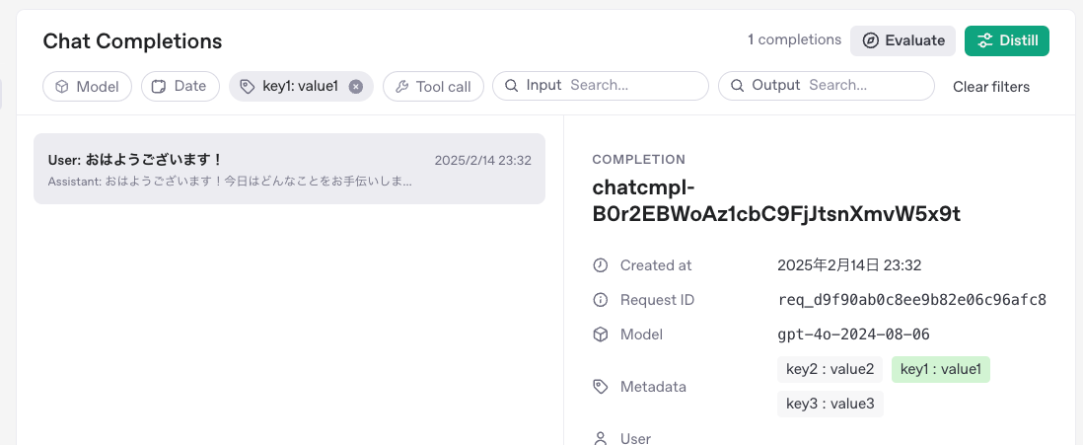1083x445 pixels.
Task: Focus the Input search field
Action: click(601, 86)
